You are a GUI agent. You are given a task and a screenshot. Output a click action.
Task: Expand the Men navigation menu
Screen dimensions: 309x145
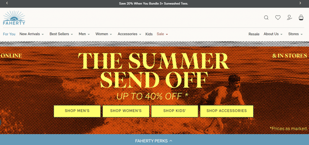click(84, 34)
